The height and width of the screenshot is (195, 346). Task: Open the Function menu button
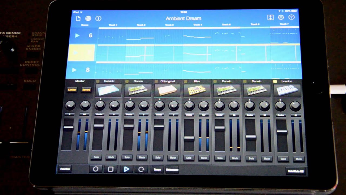click(65, 169)
